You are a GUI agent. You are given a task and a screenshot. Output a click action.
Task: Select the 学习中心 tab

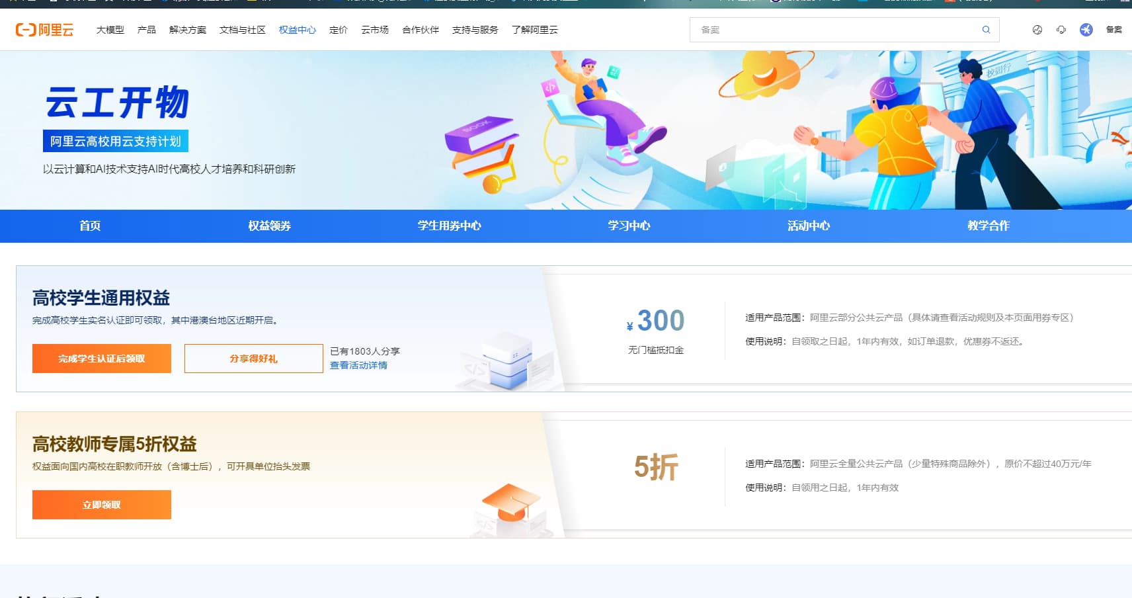pos(629,226)
